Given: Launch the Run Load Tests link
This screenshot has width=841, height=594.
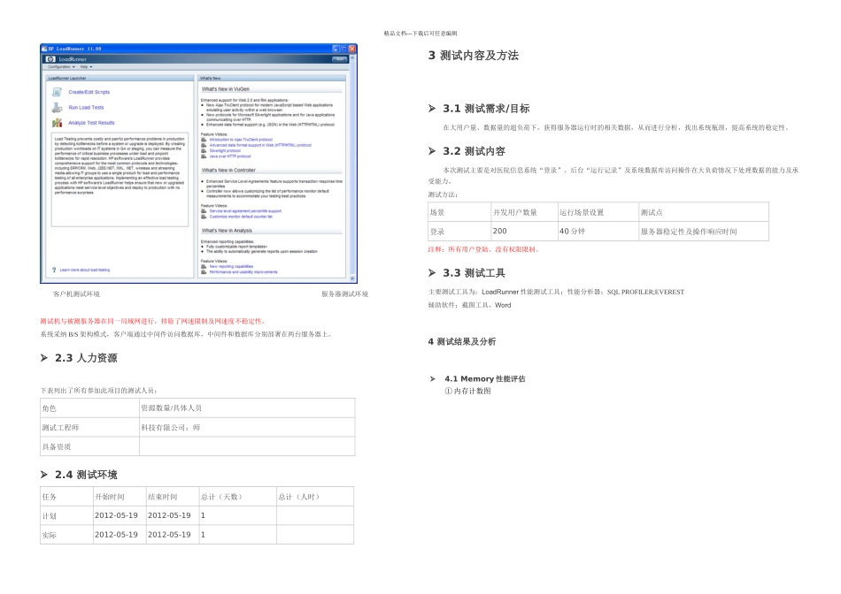Looking at the screenshot, I should (x=87, y=108).
